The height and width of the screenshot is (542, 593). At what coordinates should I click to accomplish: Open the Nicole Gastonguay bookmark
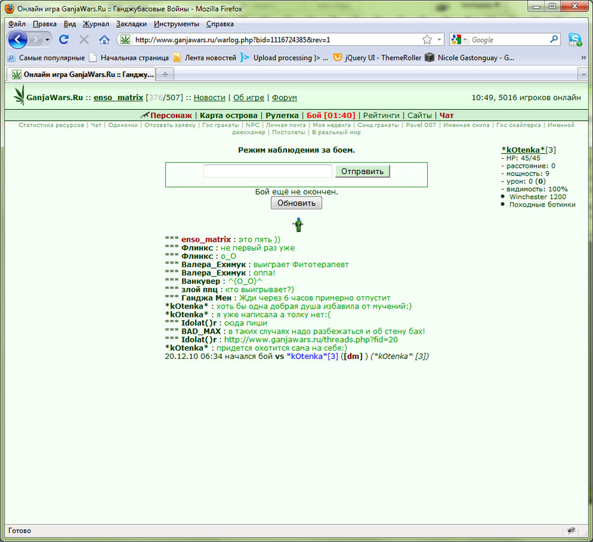point(470,57)
